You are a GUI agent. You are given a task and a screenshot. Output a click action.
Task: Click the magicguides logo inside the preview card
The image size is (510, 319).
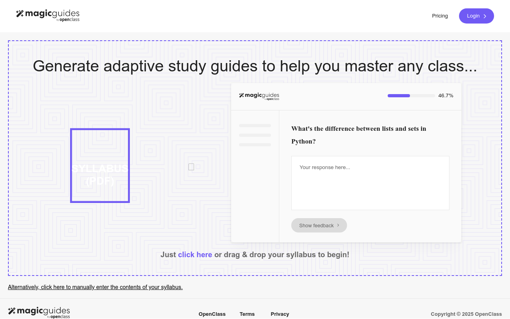259,96
